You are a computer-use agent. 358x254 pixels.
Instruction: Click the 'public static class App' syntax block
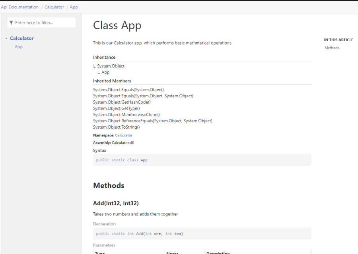[202, 160]
